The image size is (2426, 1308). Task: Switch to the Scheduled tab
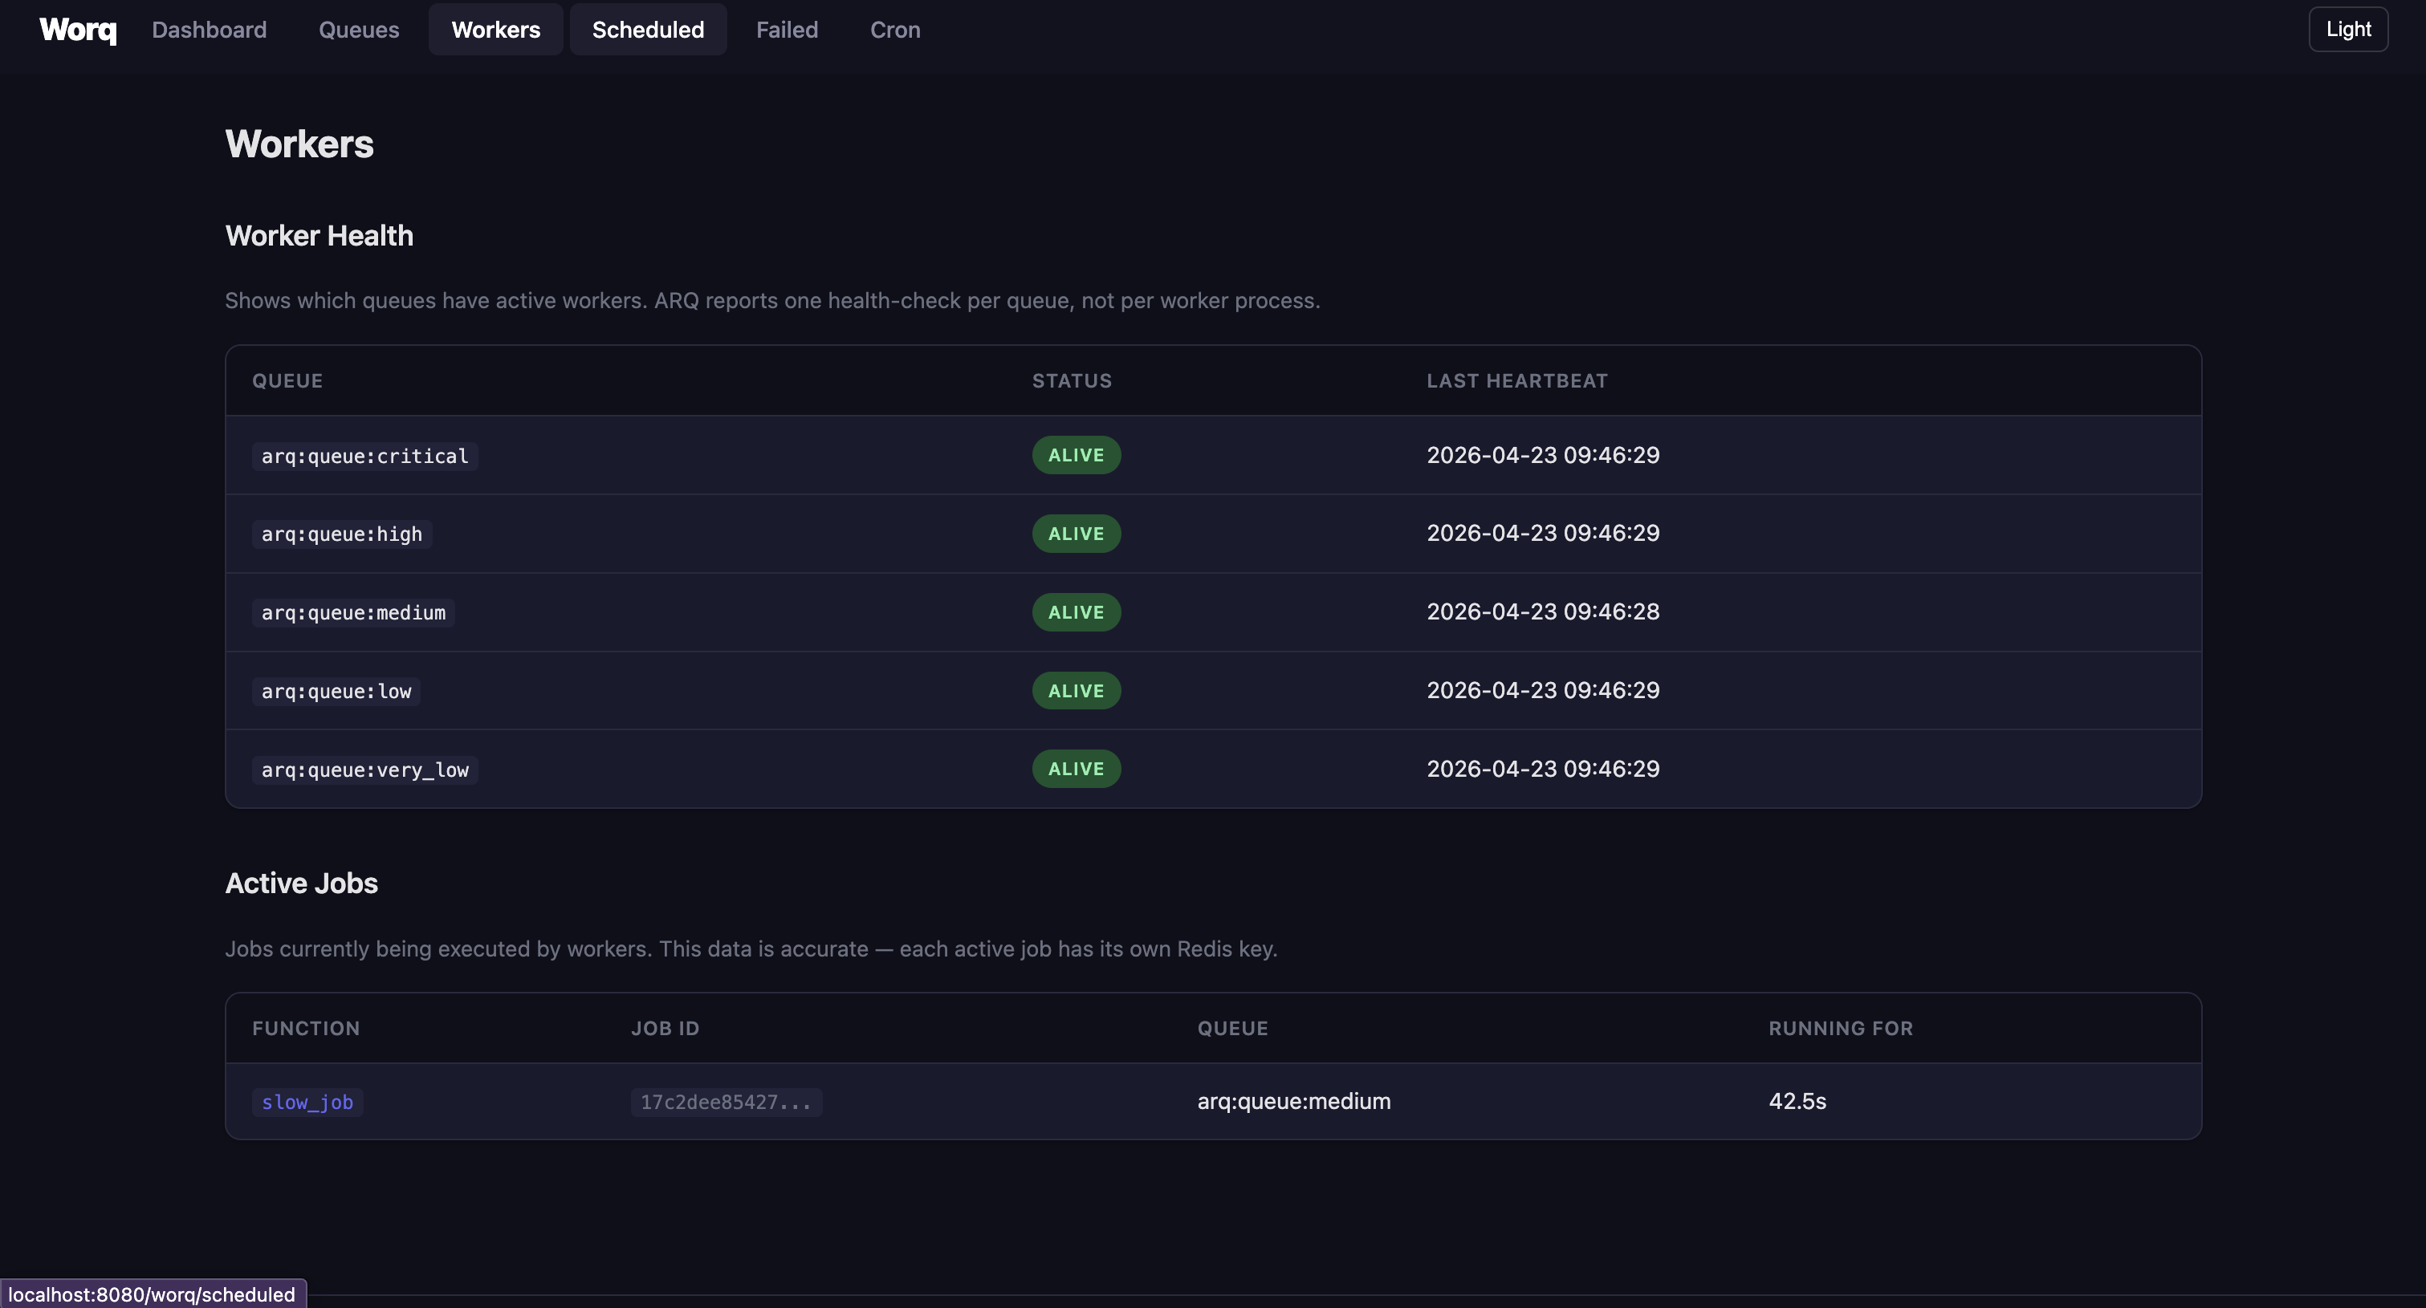click(x=648, y=29)
